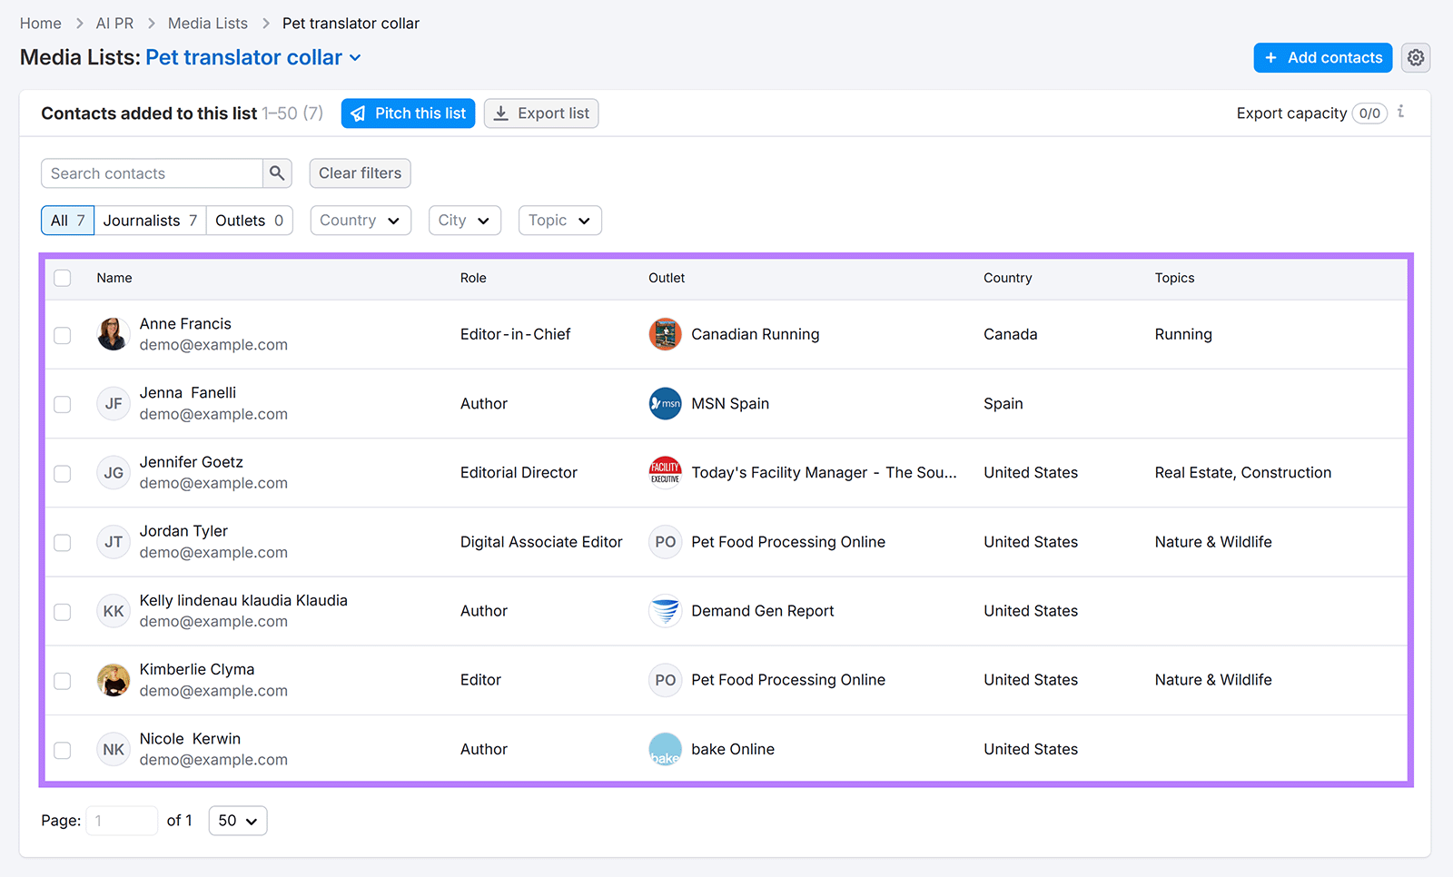Click Anne Francis's profile photo
The image size is (1453, 877).
coord(114,334)
